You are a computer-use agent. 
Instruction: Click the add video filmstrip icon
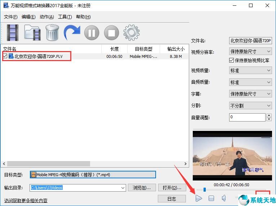click(13, 33)
